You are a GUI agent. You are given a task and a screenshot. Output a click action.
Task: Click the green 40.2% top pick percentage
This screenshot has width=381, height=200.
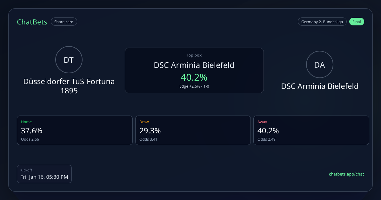tap(194, 77)
